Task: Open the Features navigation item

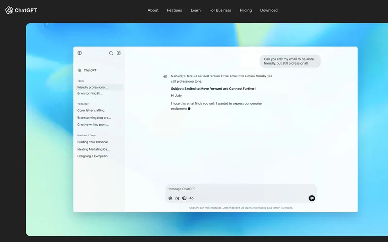Action: (x=175, y=10)
